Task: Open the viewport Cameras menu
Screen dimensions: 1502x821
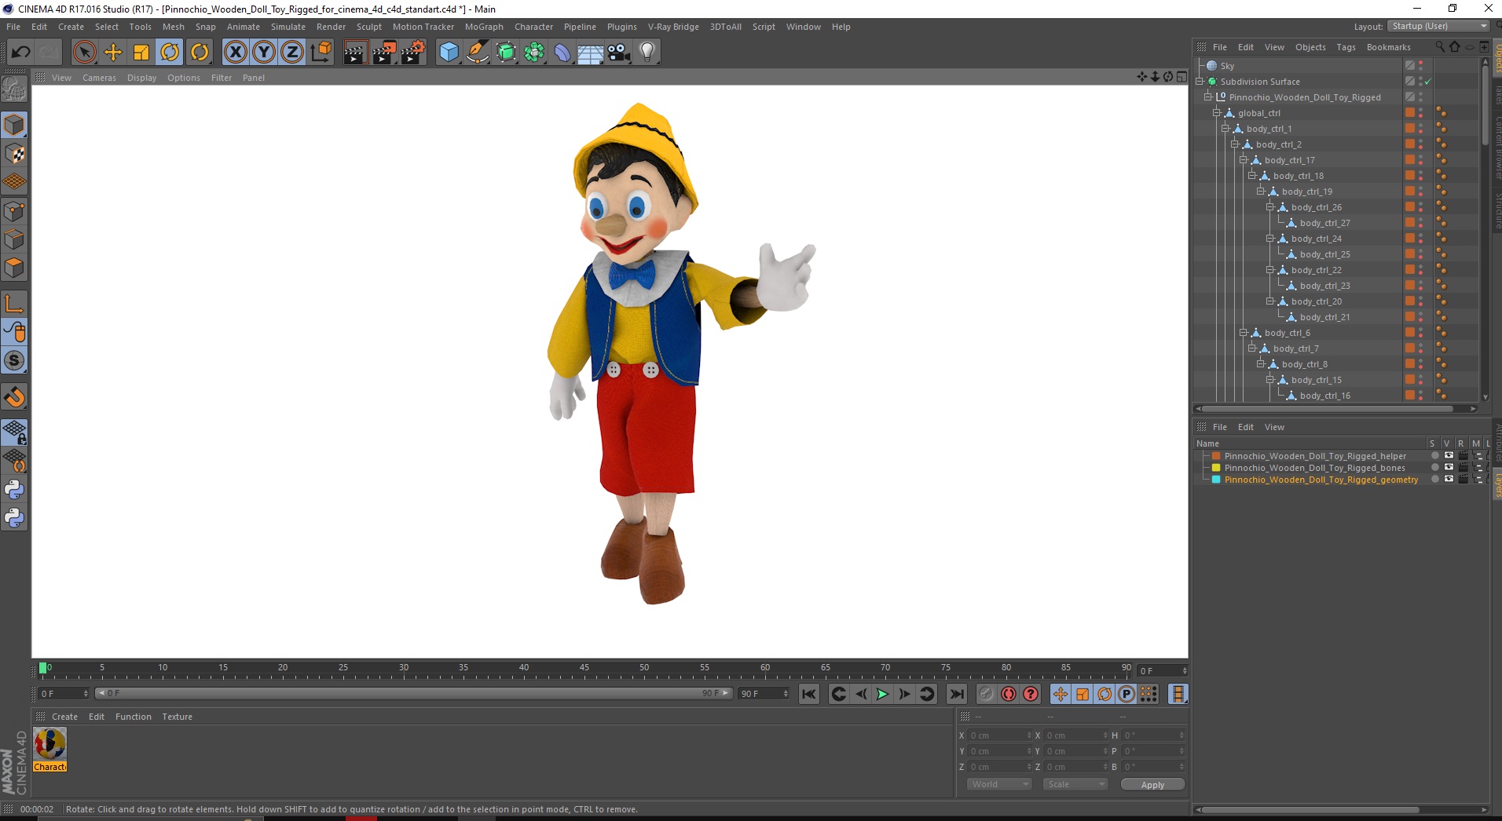Action: 99,78
